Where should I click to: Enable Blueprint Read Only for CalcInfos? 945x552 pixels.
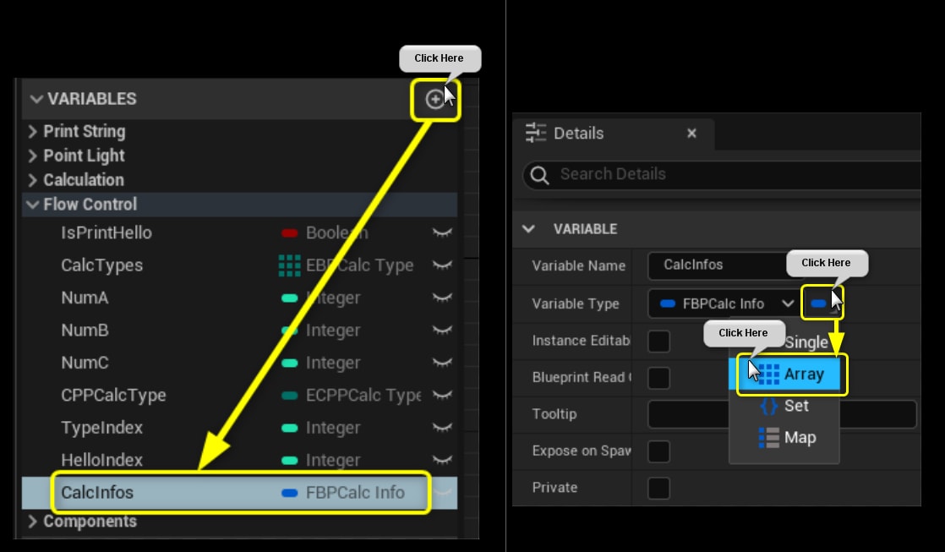[658, 377]
